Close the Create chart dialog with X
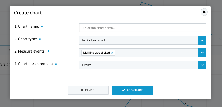 204,12
